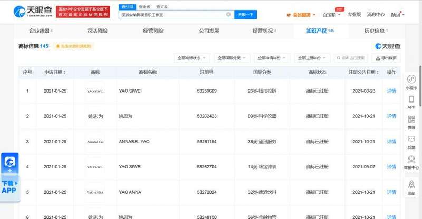Viewport: 422px width, 219px height.
Task: Expand the 全部商标状态 dropdown filter
Action: [192, 58]
